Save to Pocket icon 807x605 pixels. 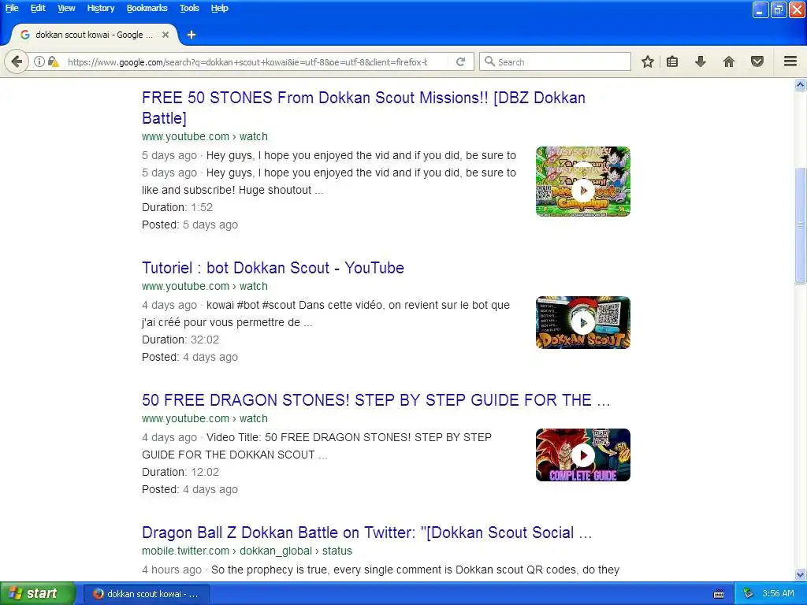[757, 61]
